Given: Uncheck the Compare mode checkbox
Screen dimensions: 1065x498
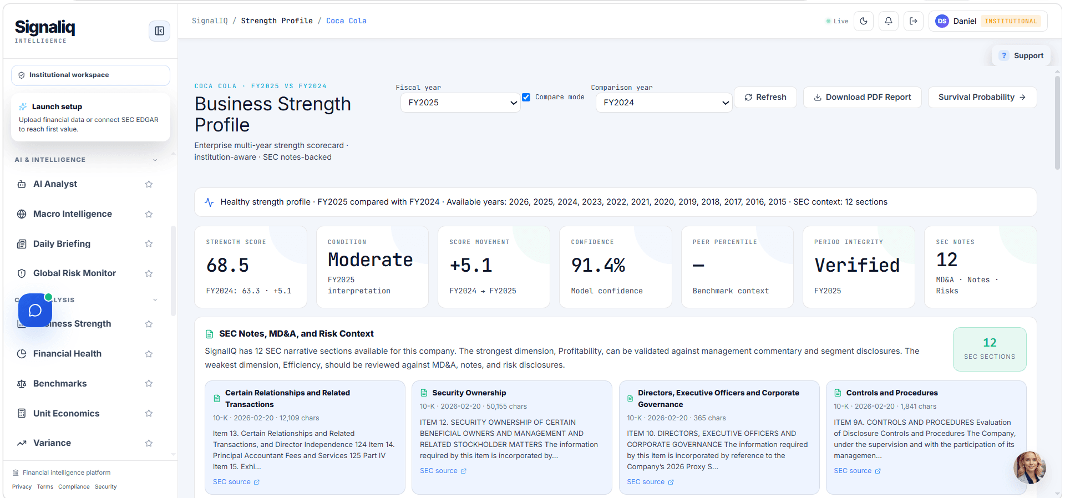Looking at the screenshot, I should (x=526, y=97).
